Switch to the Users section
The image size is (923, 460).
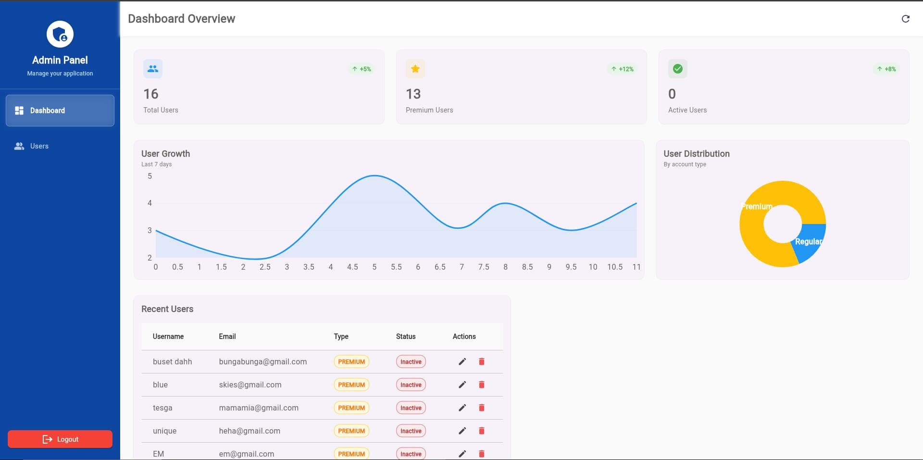(x=39, y=146)
